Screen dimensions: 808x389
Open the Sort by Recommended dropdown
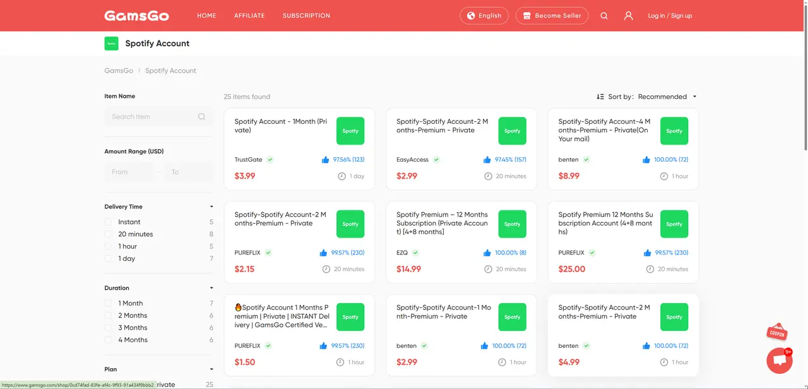tap(667, 97)
